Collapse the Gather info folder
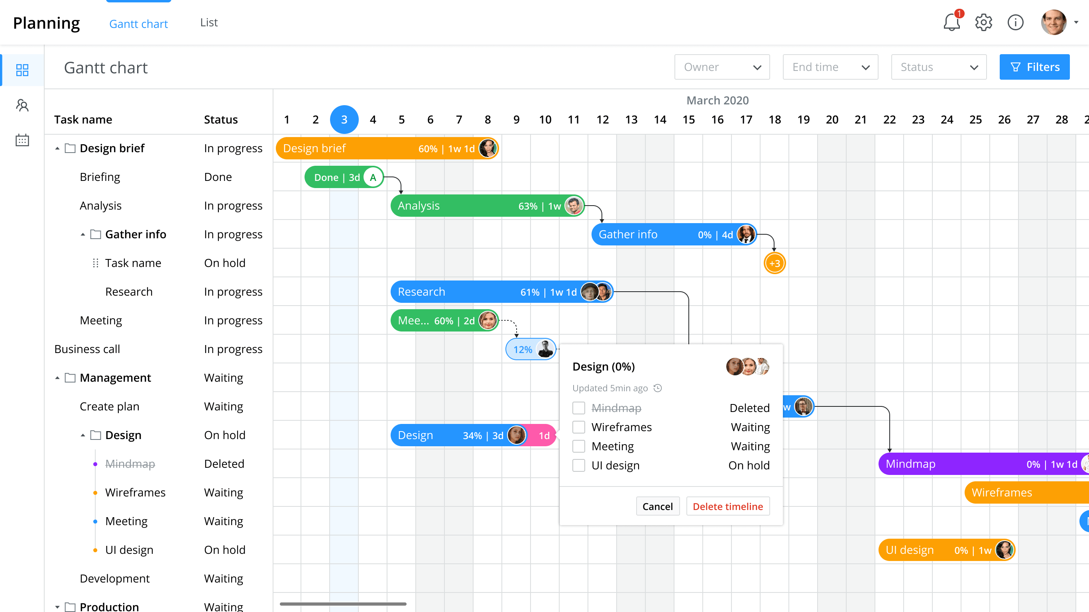Image resolution: width=1089 pixels, height=612 pixels. [x=83, y=235]
